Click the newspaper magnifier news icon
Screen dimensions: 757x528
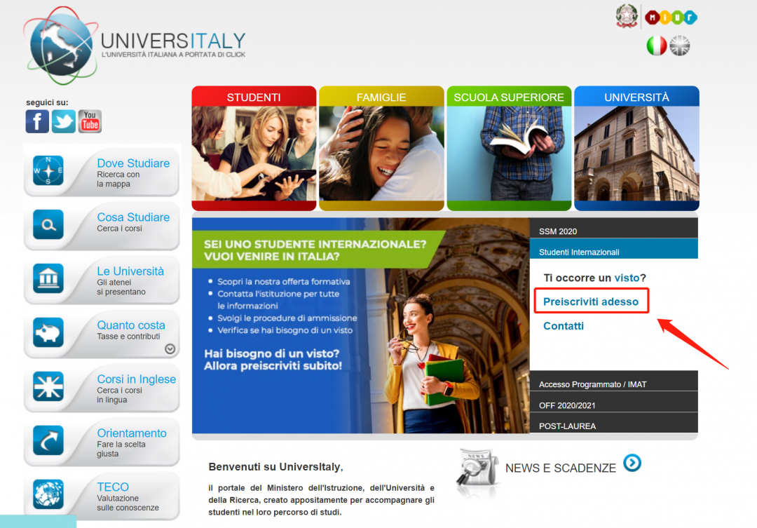tap(477, 468)
